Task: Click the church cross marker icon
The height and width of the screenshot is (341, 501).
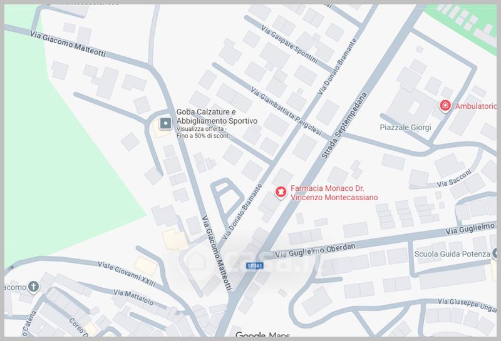Action: 34,287
